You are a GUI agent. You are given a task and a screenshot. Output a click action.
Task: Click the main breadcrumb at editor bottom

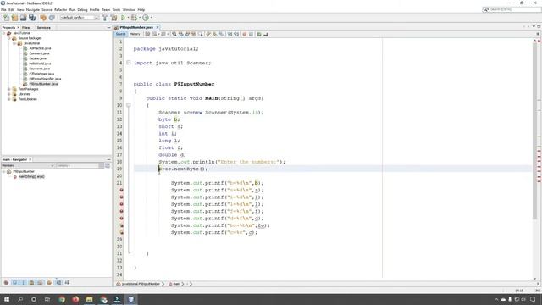[x=176, y=284]
